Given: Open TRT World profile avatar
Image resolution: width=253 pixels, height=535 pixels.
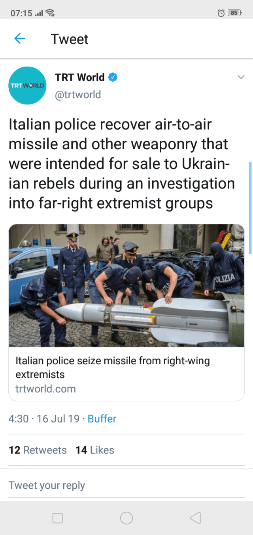Looking at the screenshot, I should [28, 86].
